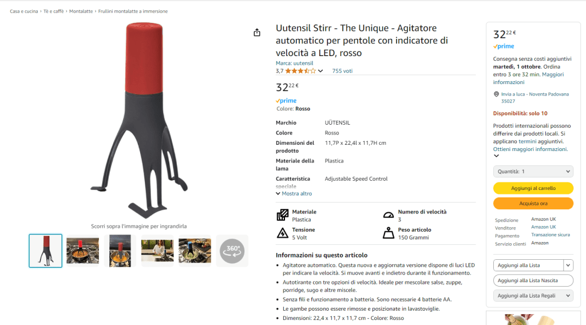
Task: Expand the star rating dropdown arrow
Action: pyautogui.click(x=320, y=71)
